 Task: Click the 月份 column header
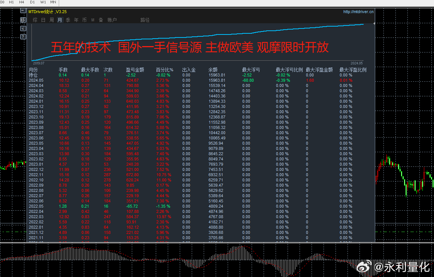(33, 70)
